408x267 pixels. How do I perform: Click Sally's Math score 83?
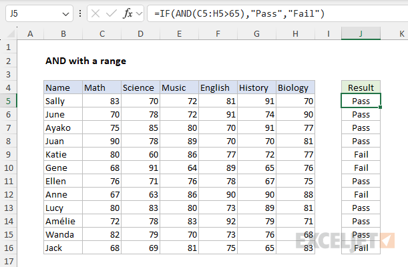(102, 101)
